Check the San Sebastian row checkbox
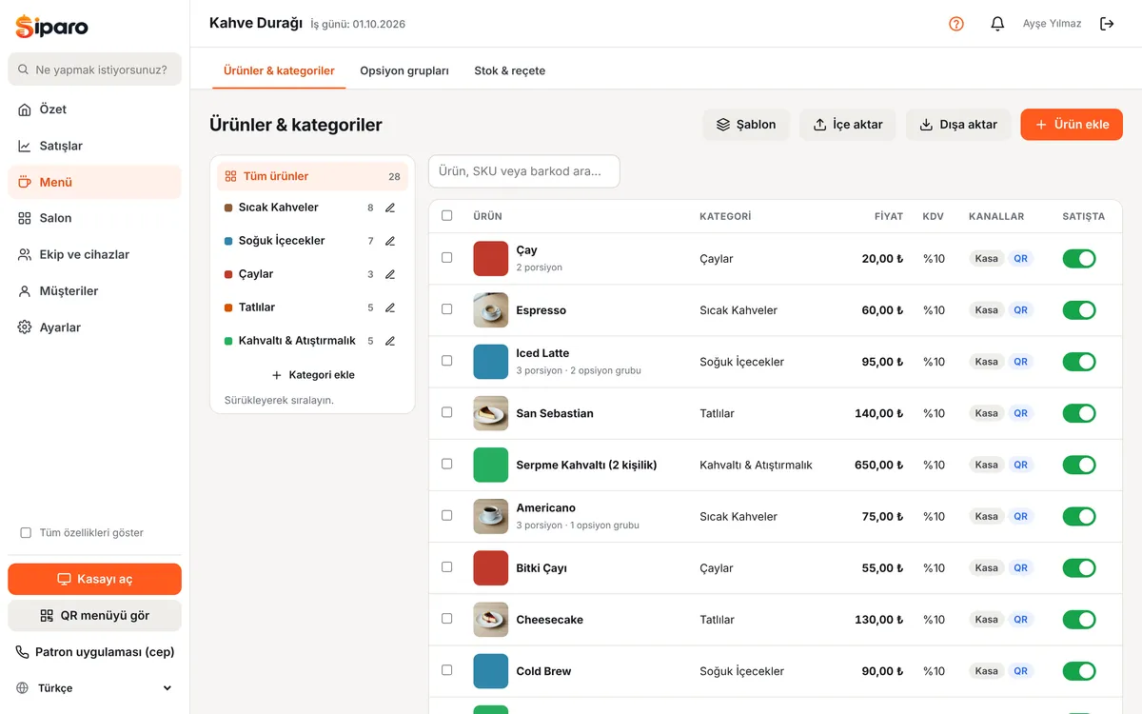The height and width of the screenshot is (714, 1142). (x=447, y=412)
